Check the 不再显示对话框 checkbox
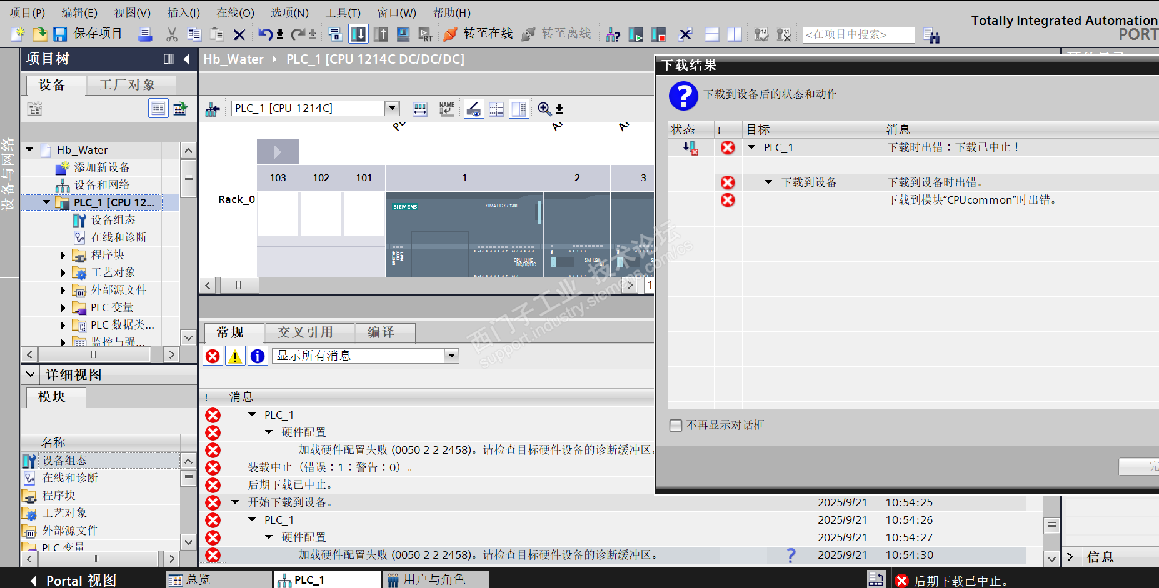This screenshot has width=1159, height=588. 676,425
